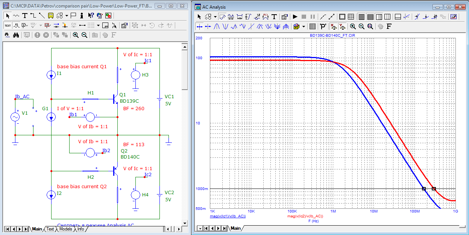The height and width of the screenshot is (235, 469).
Task: Select Cursor mode in AC Analysis toolbar
Action: (231, 16)
